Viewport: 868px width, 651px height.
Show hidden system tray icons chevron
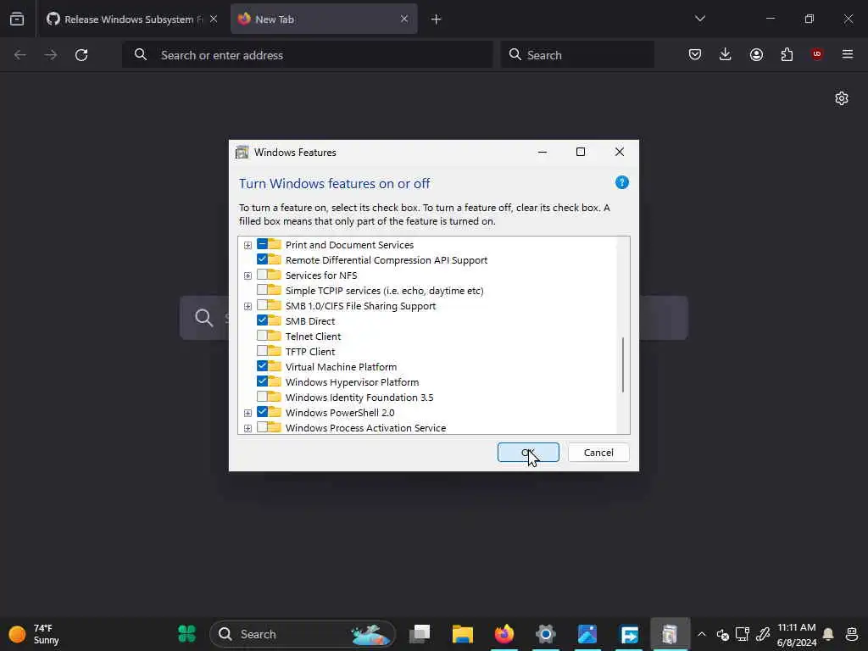coord(701,634)
